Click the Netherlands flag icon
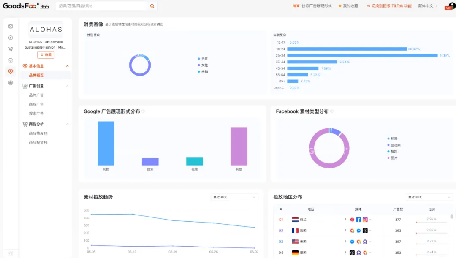The width and height of the screenshot is (456, 258). [x=295, y=220]
